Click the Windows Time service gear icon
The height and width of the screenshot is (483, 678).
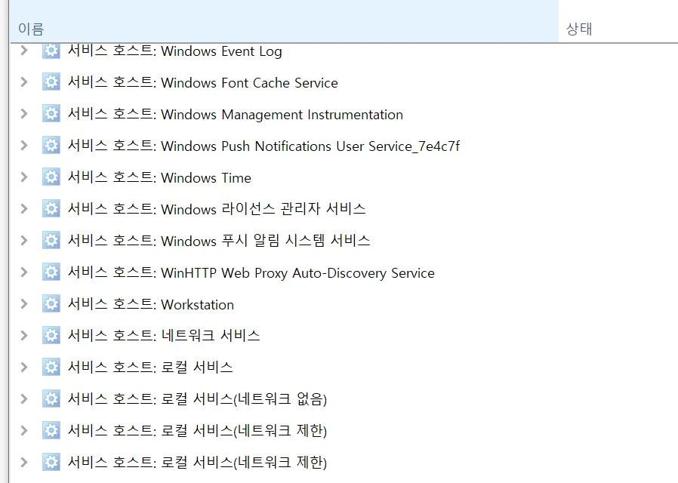51,177
